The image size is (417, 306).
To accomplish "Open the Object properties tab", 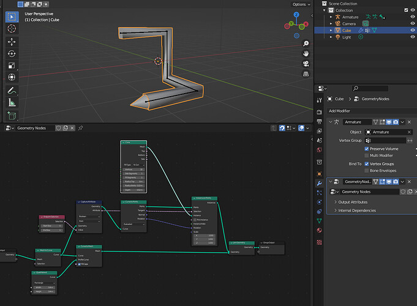I will pyautogui.click(x=320, y=174).
